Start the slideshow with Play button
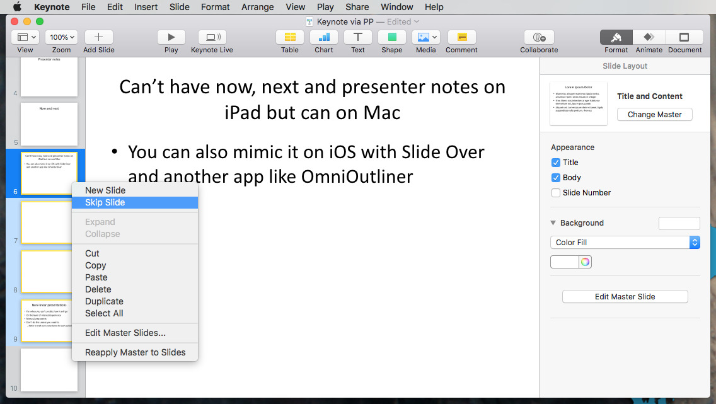The height and width of the screenshot is (404, 716). (171, 37)
